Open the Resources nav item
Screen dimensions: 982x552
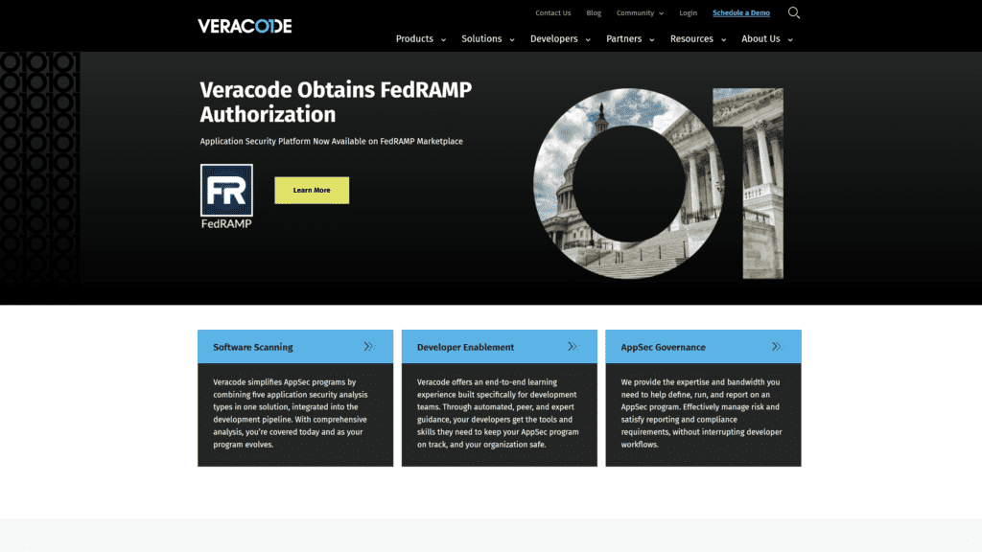691,38
